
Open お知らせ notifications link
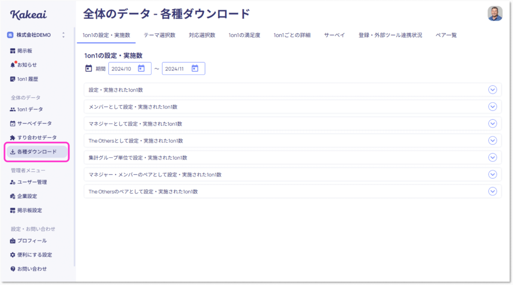(27, 65)
